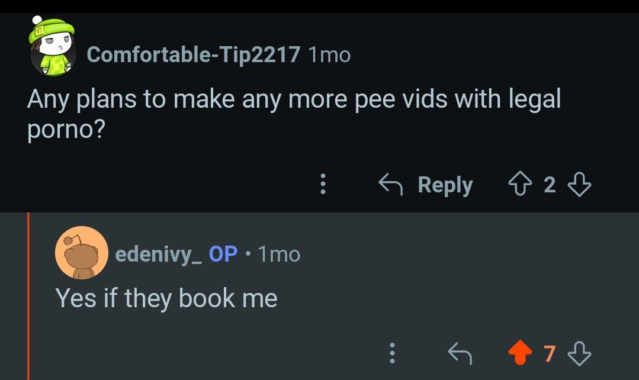The height and width of the screenshot is (380, 639).
Task: Tap the comment text about plans
Action: [x=293, y=114]
